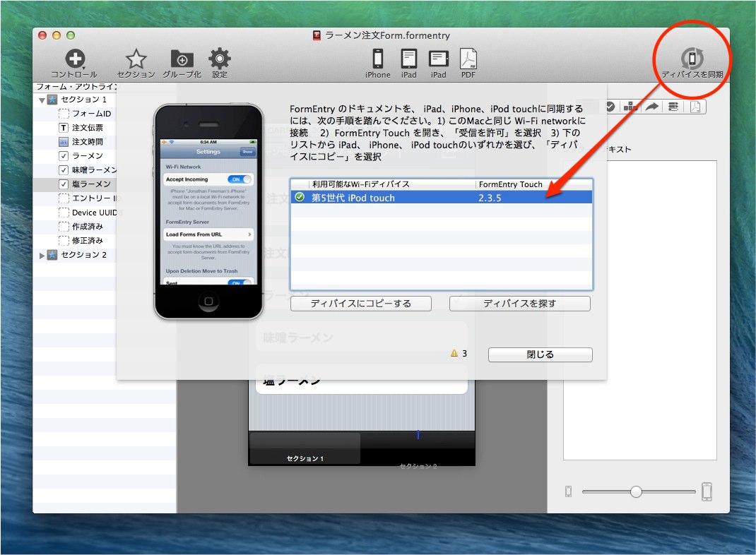756x555 pixels.
Task: Select 注文伝票 text item in outline
Action: pyautogui.click(x=81, y=128)
